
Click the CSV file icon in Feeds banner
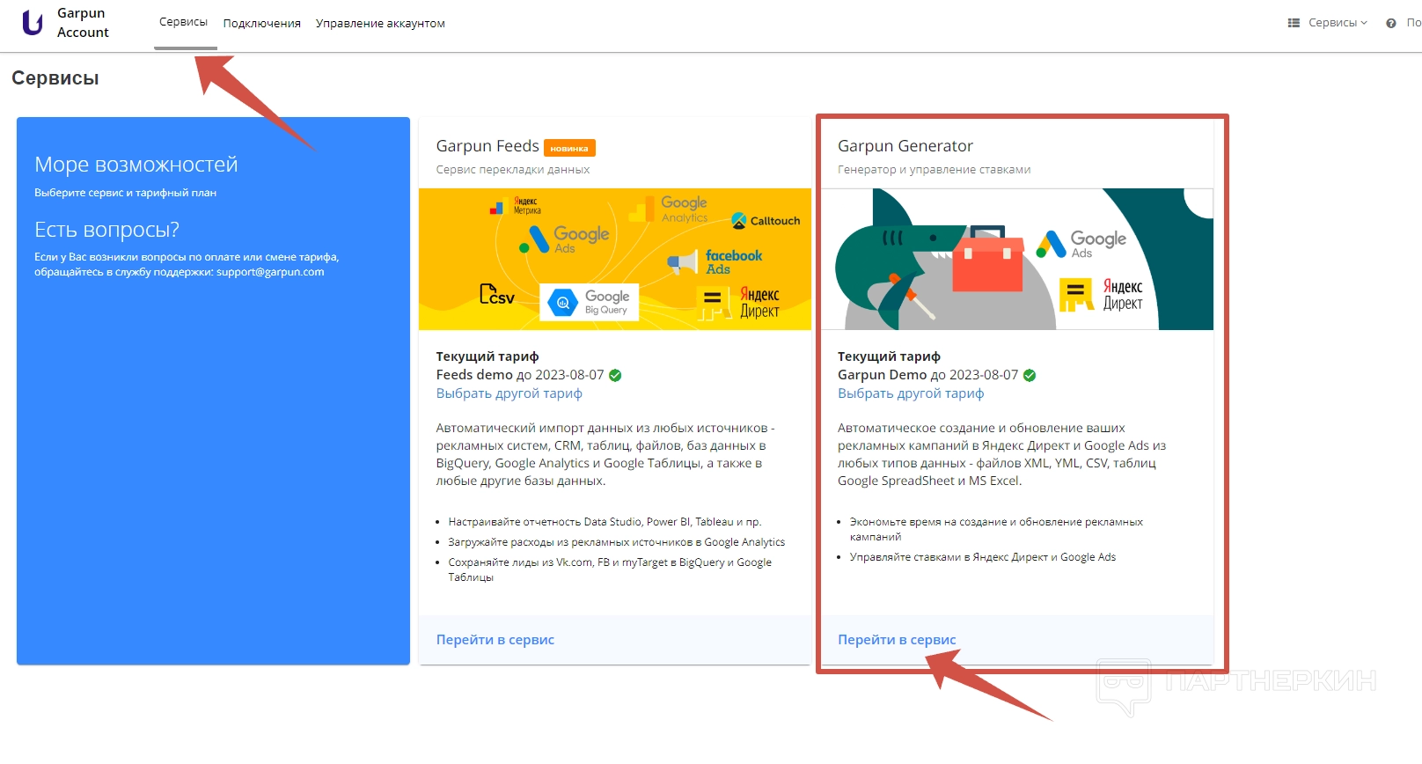click(x=497, y=295)
